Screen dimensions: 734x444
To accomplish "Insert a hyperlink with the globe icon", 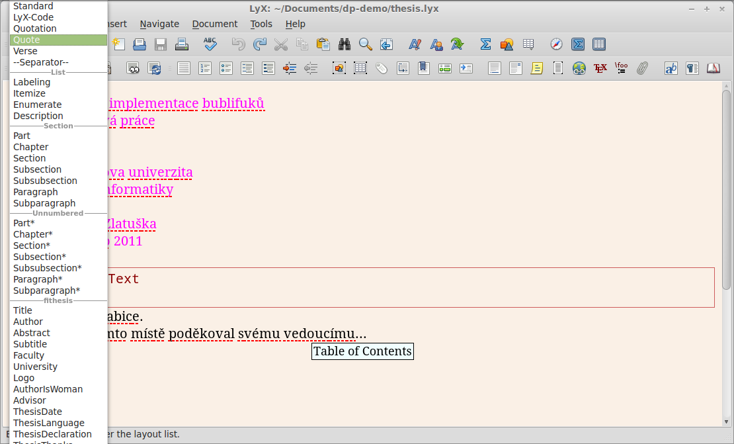I will click(x=579, y=68).
